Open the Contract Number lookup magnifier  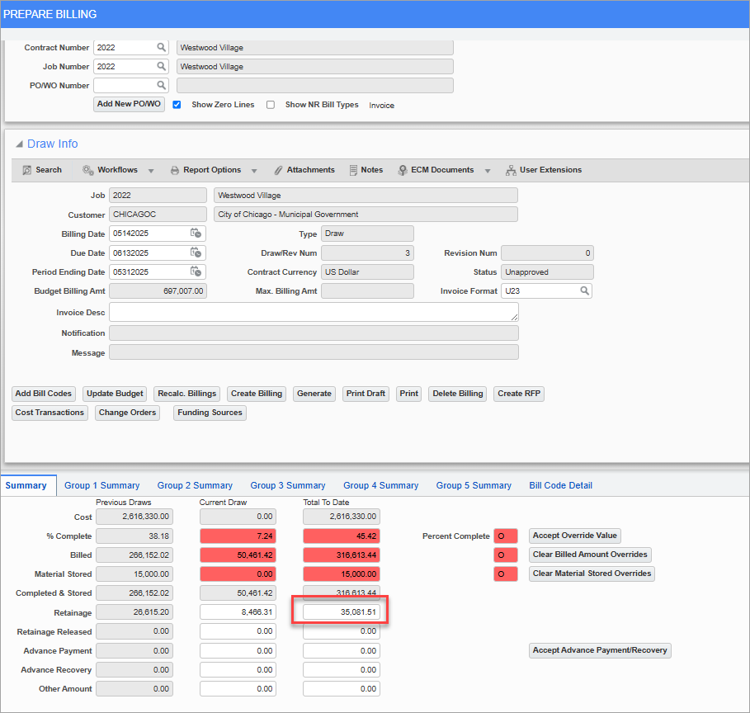click(x=161, y=47)
